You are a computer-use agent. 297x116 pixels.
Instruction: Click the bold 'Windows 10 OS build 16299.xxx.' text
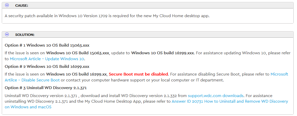click(163, 53)
